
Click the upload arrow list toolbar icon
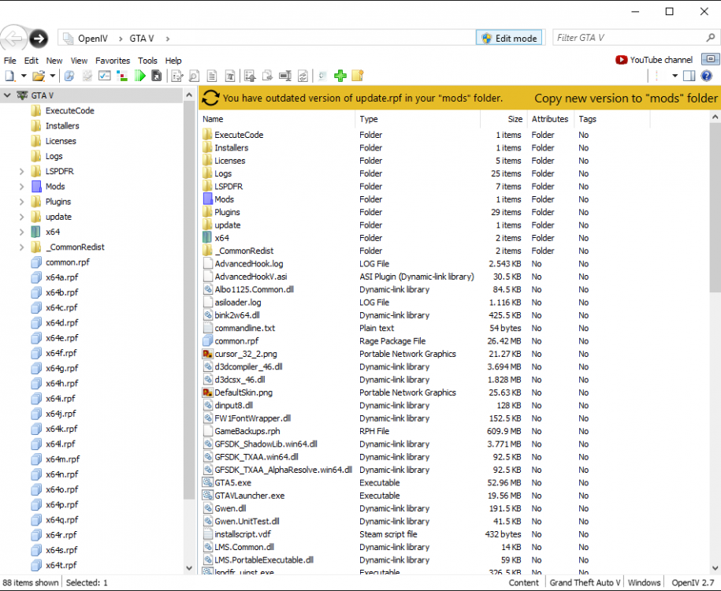[250, 76]
